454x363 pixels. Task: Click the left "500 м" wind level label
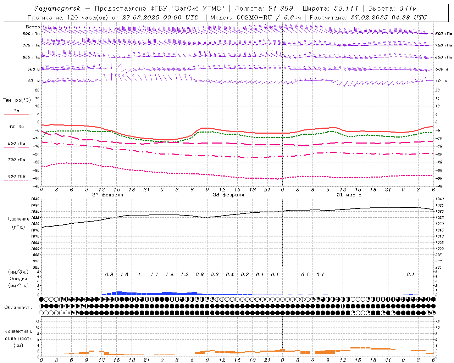click(34, 69)
